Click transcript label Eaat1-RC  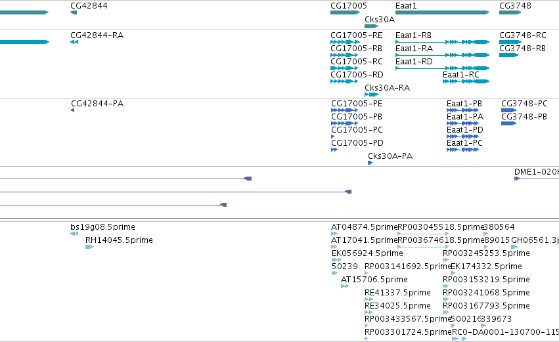461,75
